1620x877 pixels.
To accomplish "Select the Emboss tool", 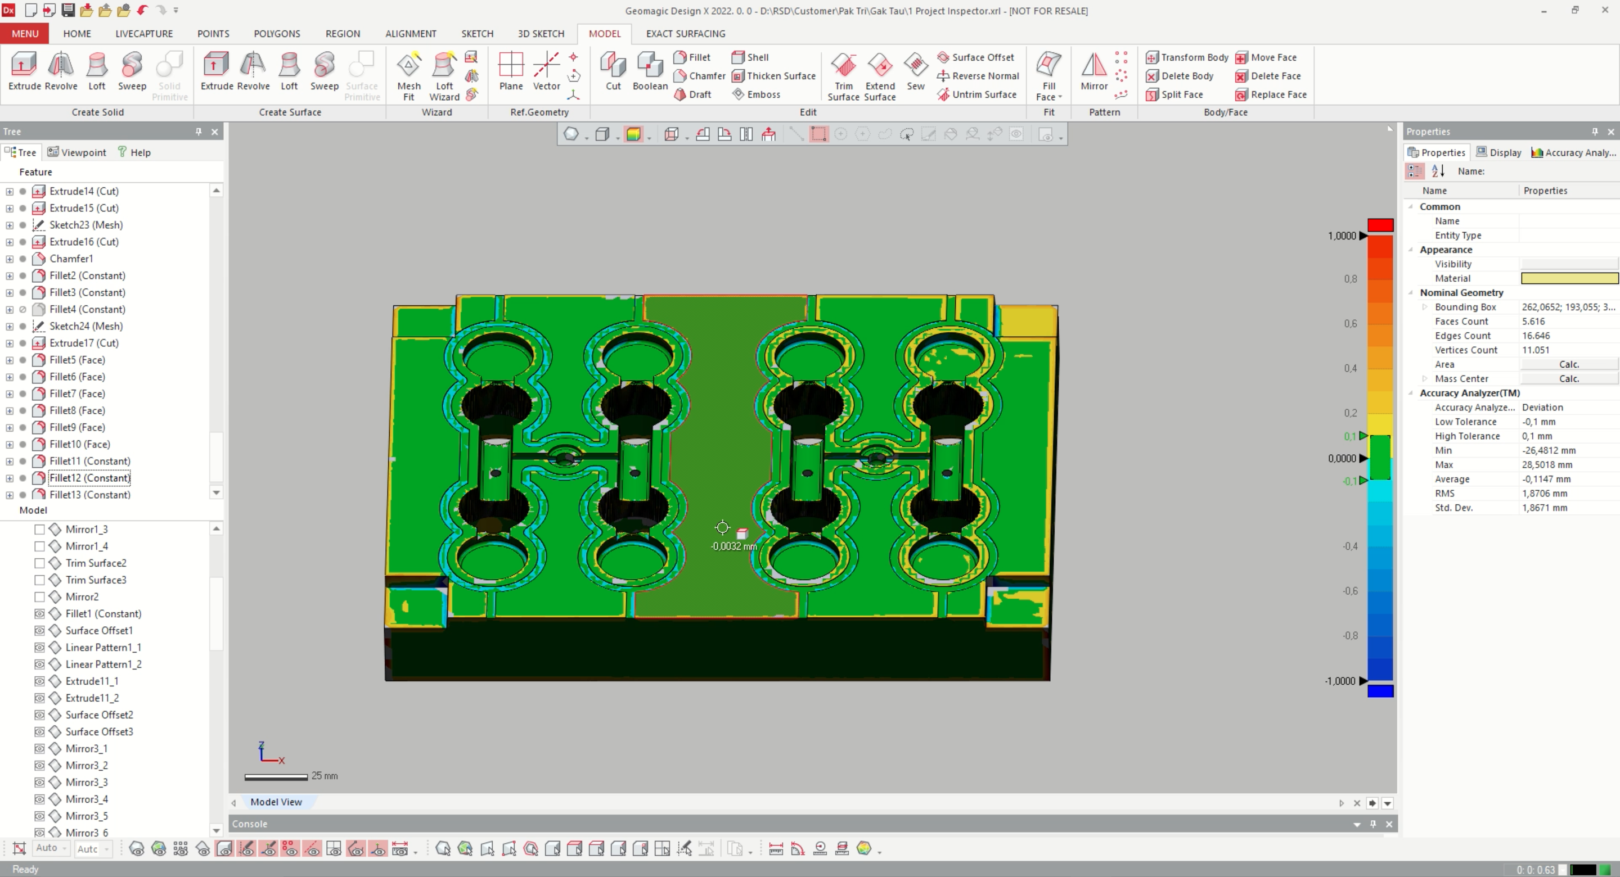I will 756,94.
